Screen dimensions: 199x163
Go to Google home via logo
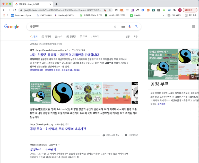coord(12,27)
